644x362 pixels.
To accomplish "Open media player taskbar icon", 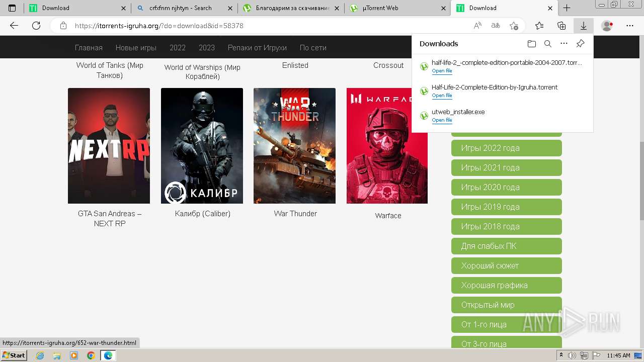I will [74, 355].
